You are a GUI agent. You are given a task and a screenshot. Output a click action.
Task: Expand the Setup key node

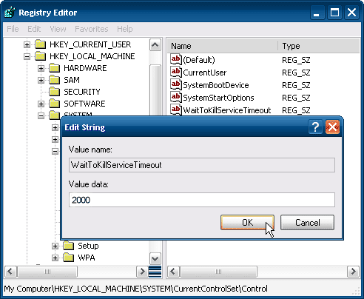point(55,246)
